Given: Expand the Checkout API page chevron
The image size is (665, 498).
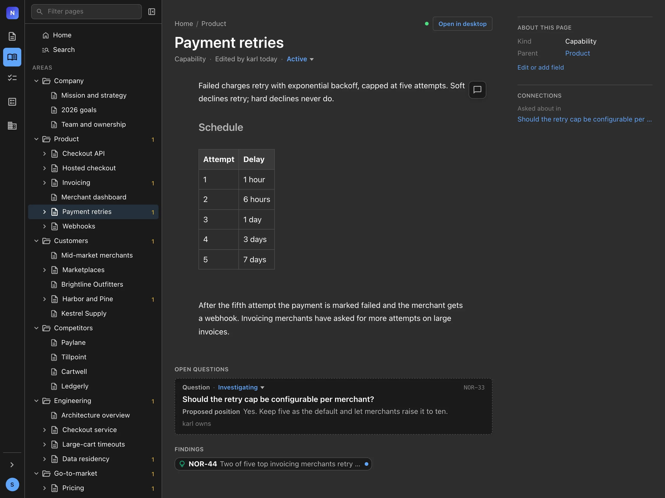Looking at the screenshot, I should [x=44, y=153].
